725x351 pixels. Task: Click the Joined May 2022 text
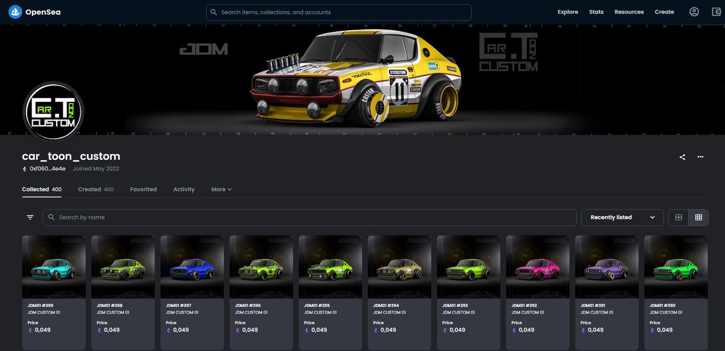coord(96,169)
